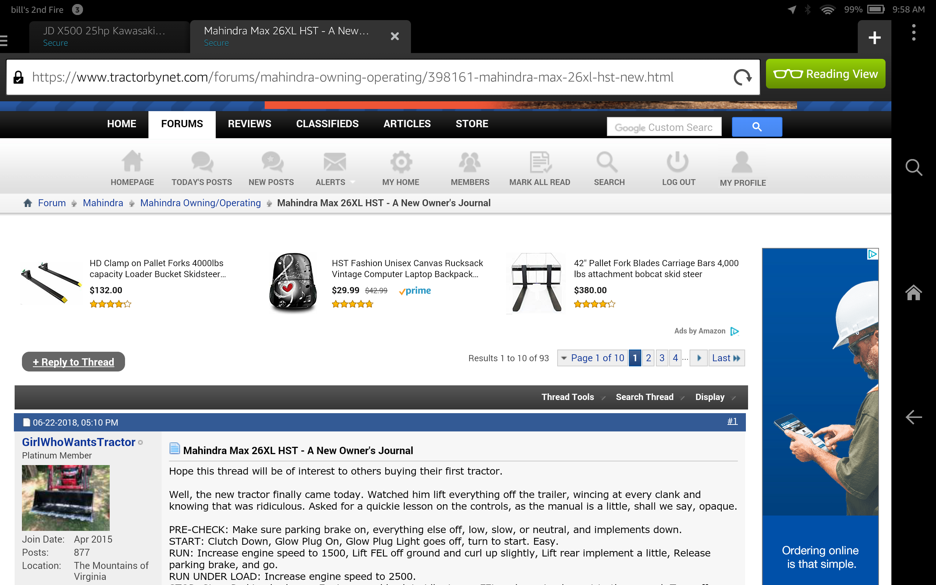Screen dimensions: 936x585
Task: Go to page 2 of thread
Action: tap(648, 358)
